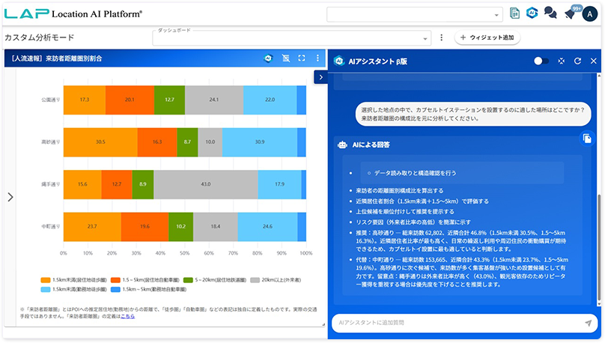Screen dimensions: 605x343
Task: Open the chat messages icon
Action: pyautogui.click(x=550, y=13)
